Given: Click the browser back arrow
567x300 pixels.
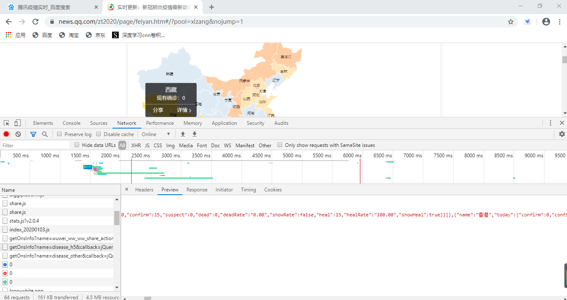Looking at the screenshot, I should point(9,22).
